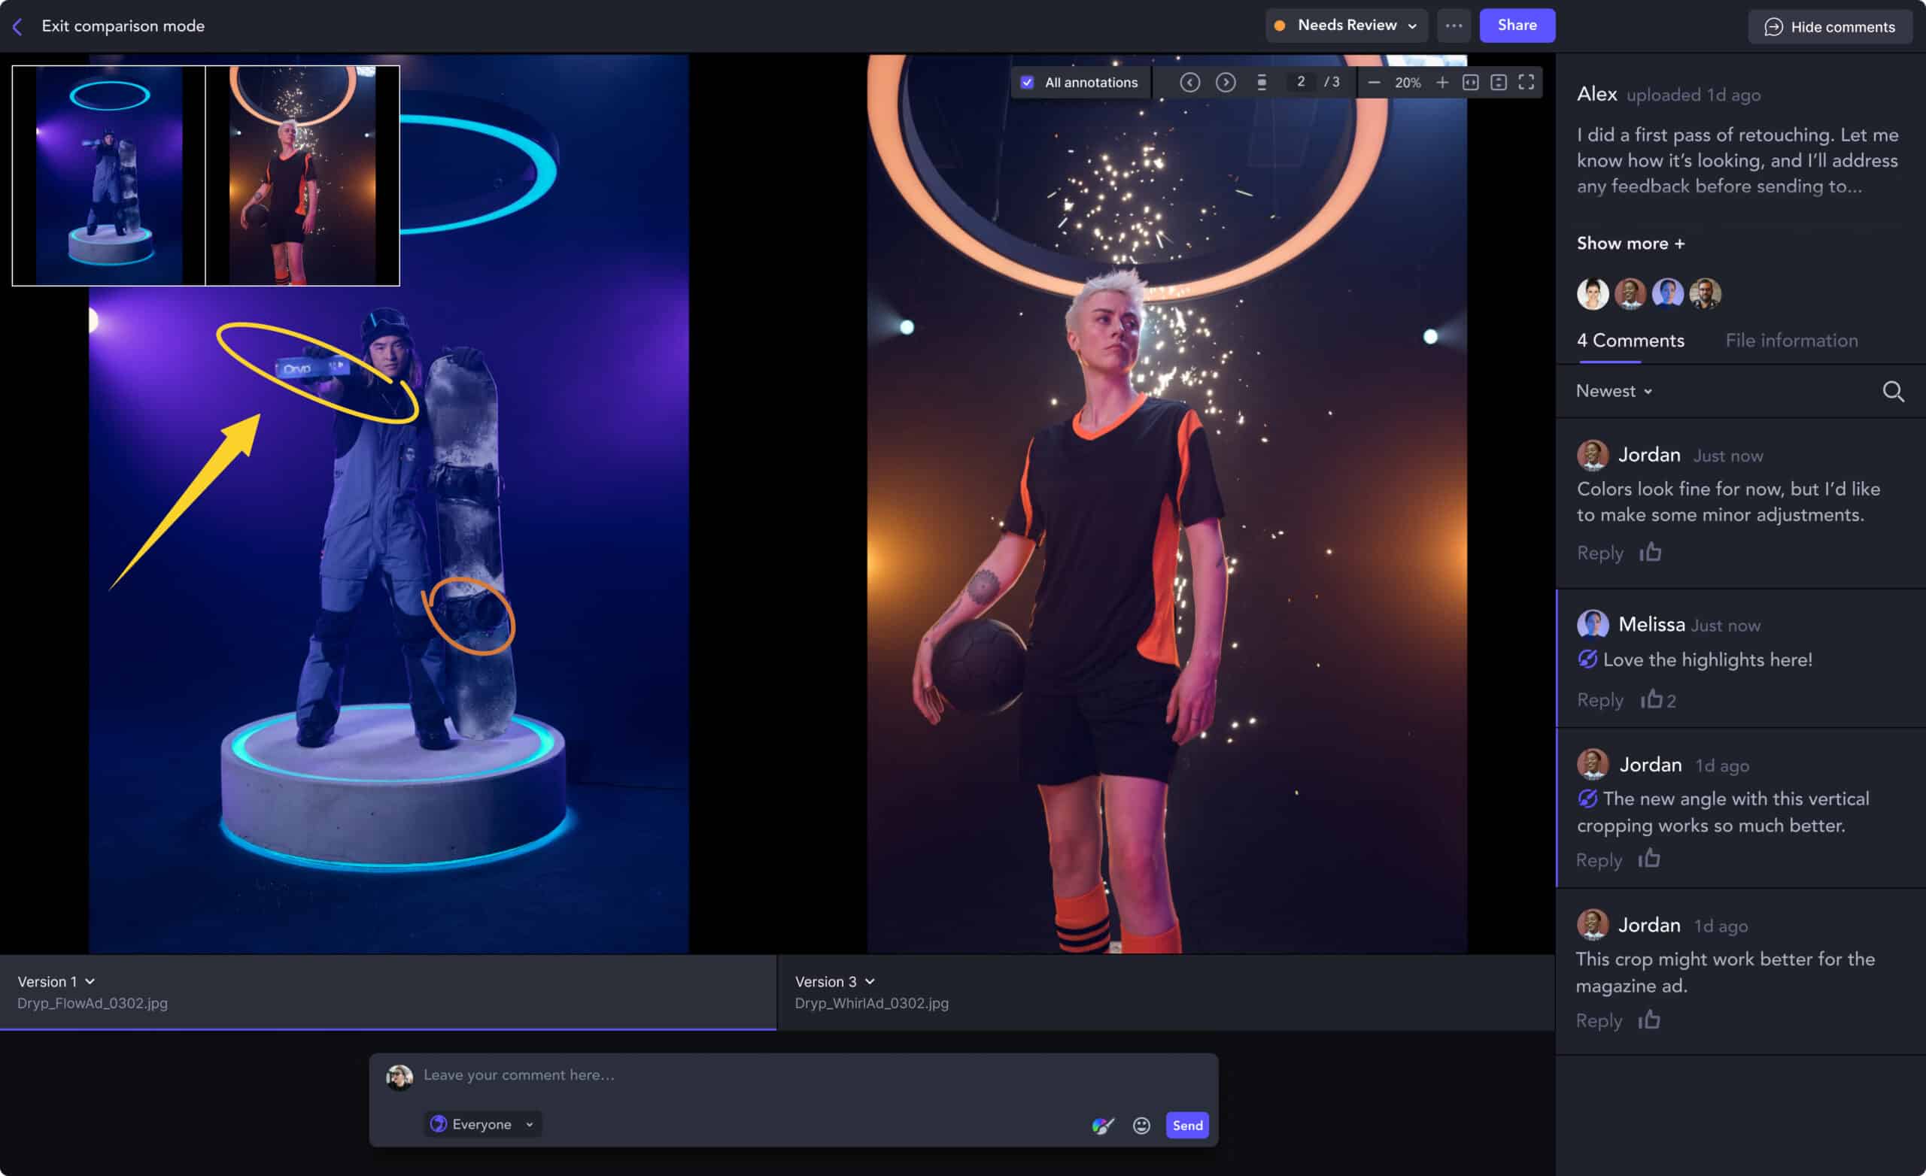1926x1176 pixels.
Task: Switch to the File information tab
Action: coord(1791,341)
